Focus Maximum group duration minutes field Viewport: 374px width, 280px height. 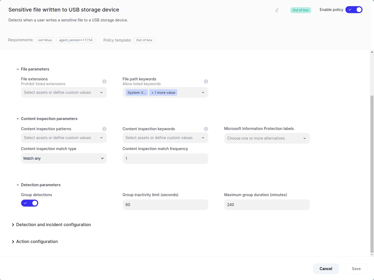[x=267, y=205]
